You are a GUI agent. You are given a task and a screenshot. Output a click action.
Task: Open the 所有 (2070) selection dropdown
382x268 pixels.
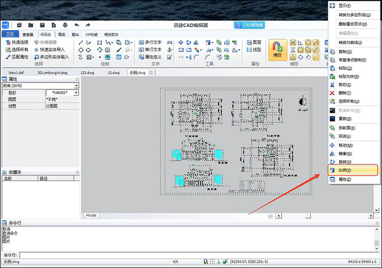pos(76,85)
